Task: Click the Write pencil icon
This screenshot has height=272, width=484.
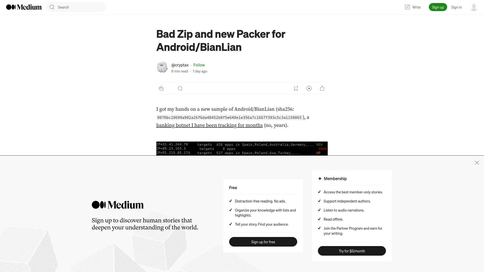Action: [407, 7]
